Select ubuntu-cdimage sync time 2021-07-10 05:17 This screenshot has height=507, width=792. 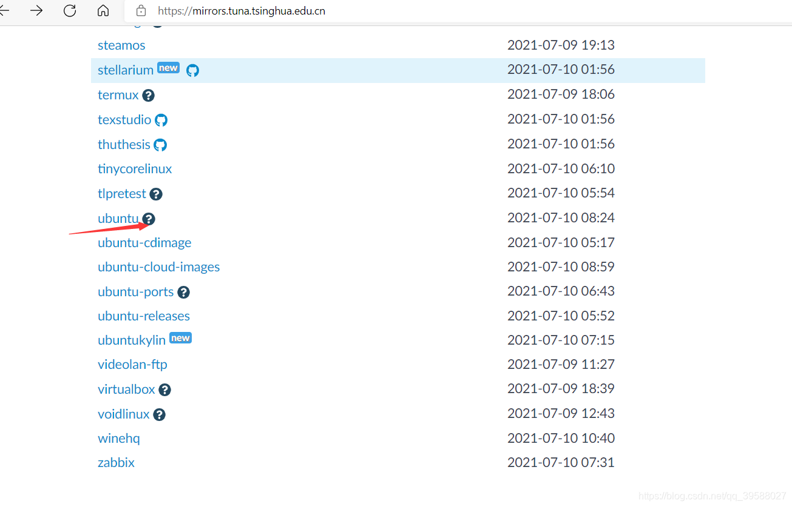(x=561, y=242)
